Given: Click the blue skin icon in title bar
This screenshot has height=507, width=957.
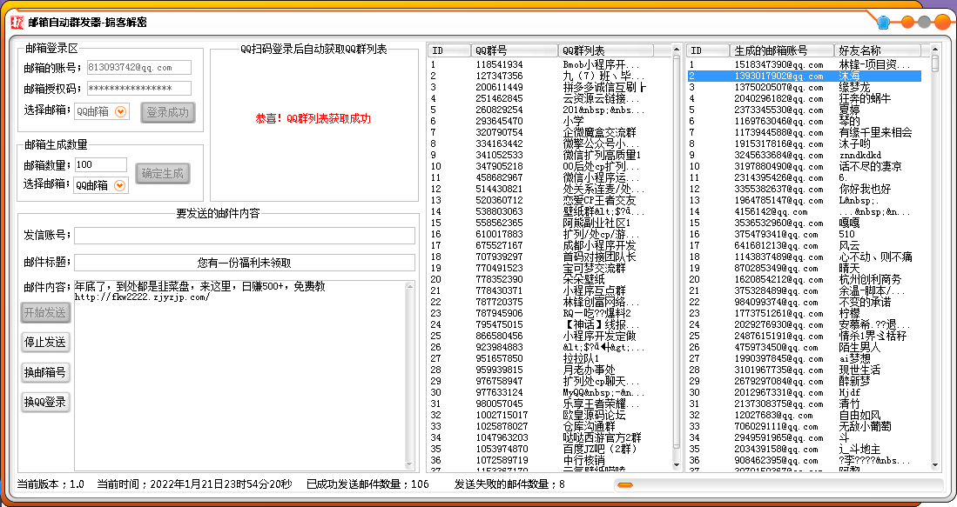Looking at the screenshot, I should 883,23.
